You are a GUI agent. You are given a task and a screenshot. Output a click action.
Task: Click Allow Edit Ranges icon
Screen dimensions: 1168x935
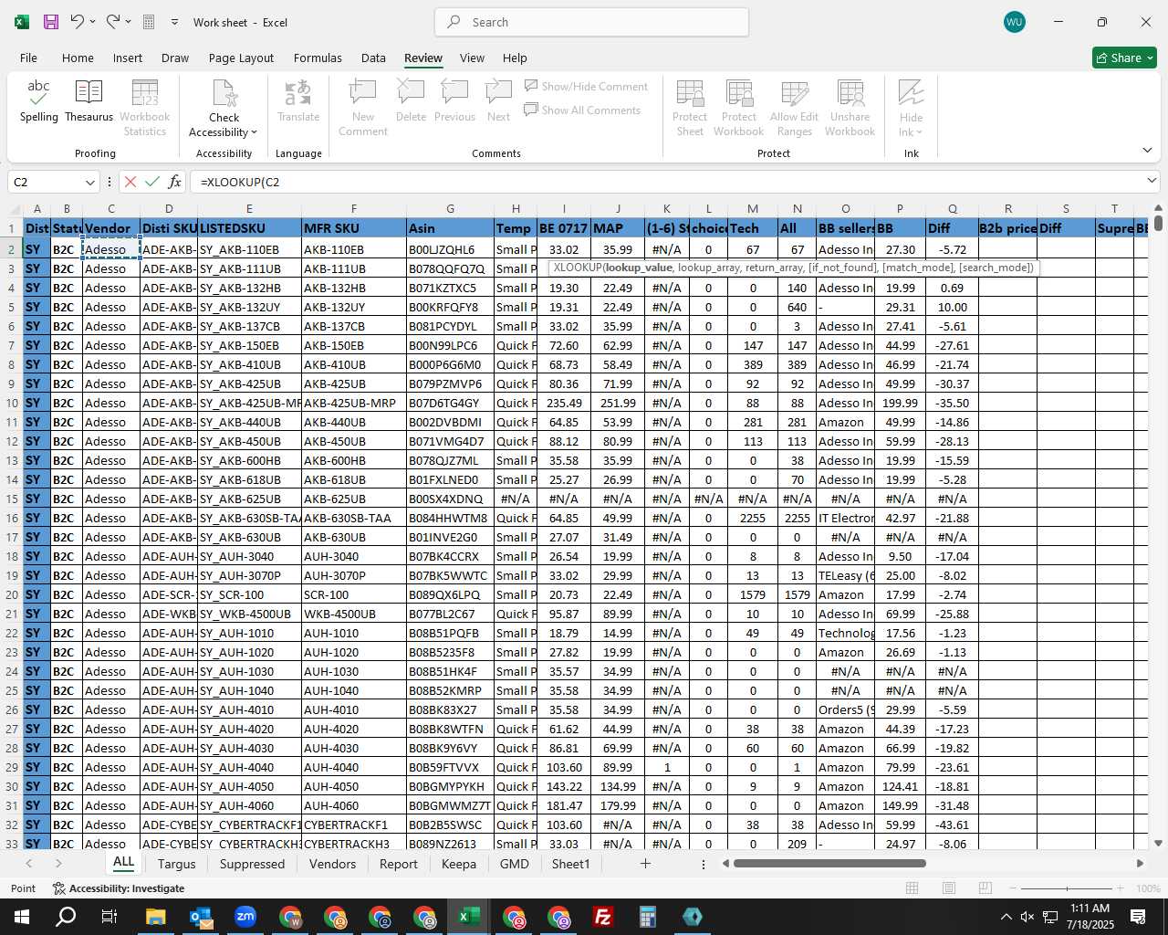click(795, 93)
